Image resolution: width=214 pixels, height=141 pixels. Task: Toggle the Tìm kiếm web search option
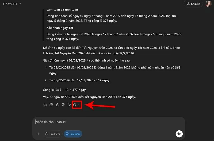point(52,134)
